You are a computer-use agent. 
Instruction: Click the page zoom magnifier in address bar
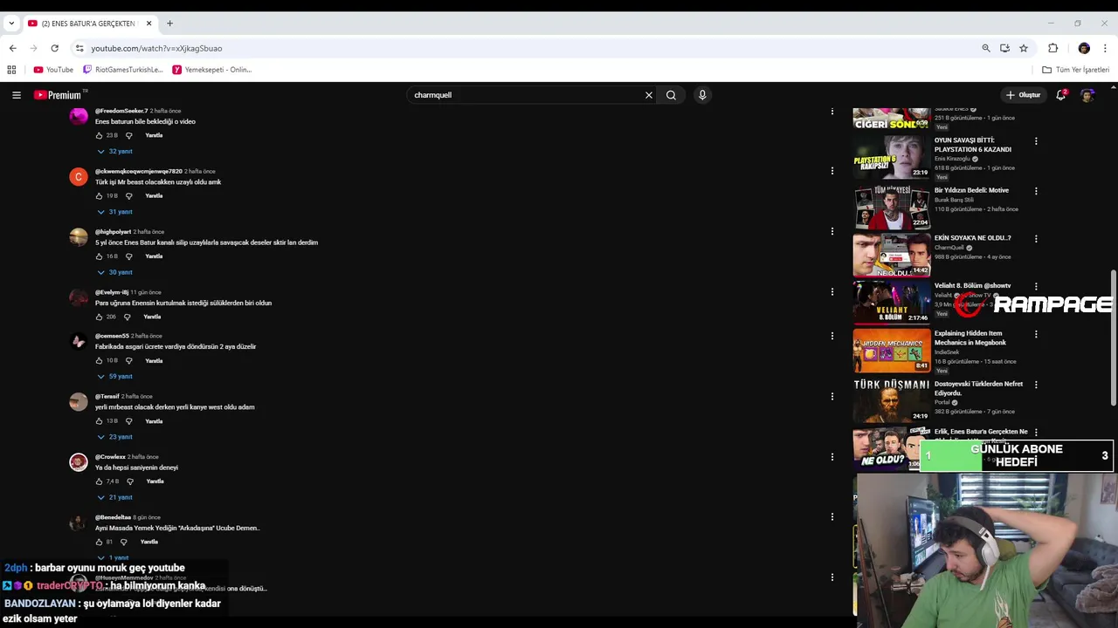click(x=986, y=48)
